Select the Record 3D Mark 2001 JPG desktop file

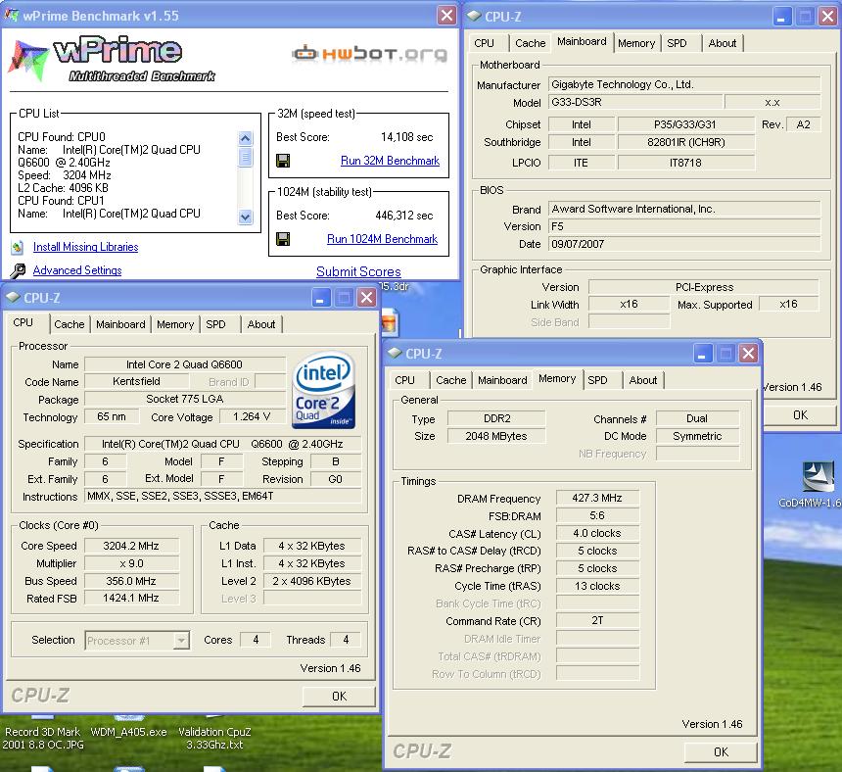[42, 738]
